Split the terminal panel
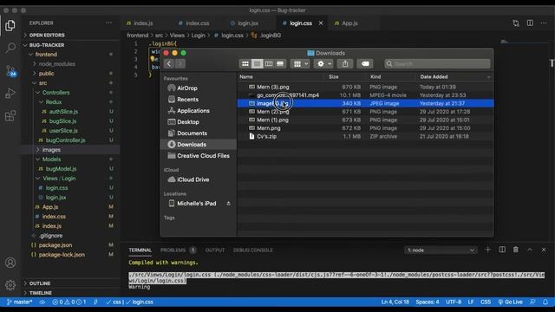Viewport: 555px width, 312px height. point(502,250)
